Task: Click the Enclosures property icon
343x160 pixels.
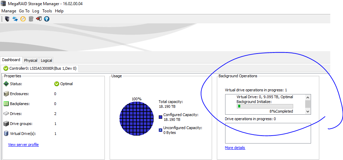Action: tap(6, 94)
